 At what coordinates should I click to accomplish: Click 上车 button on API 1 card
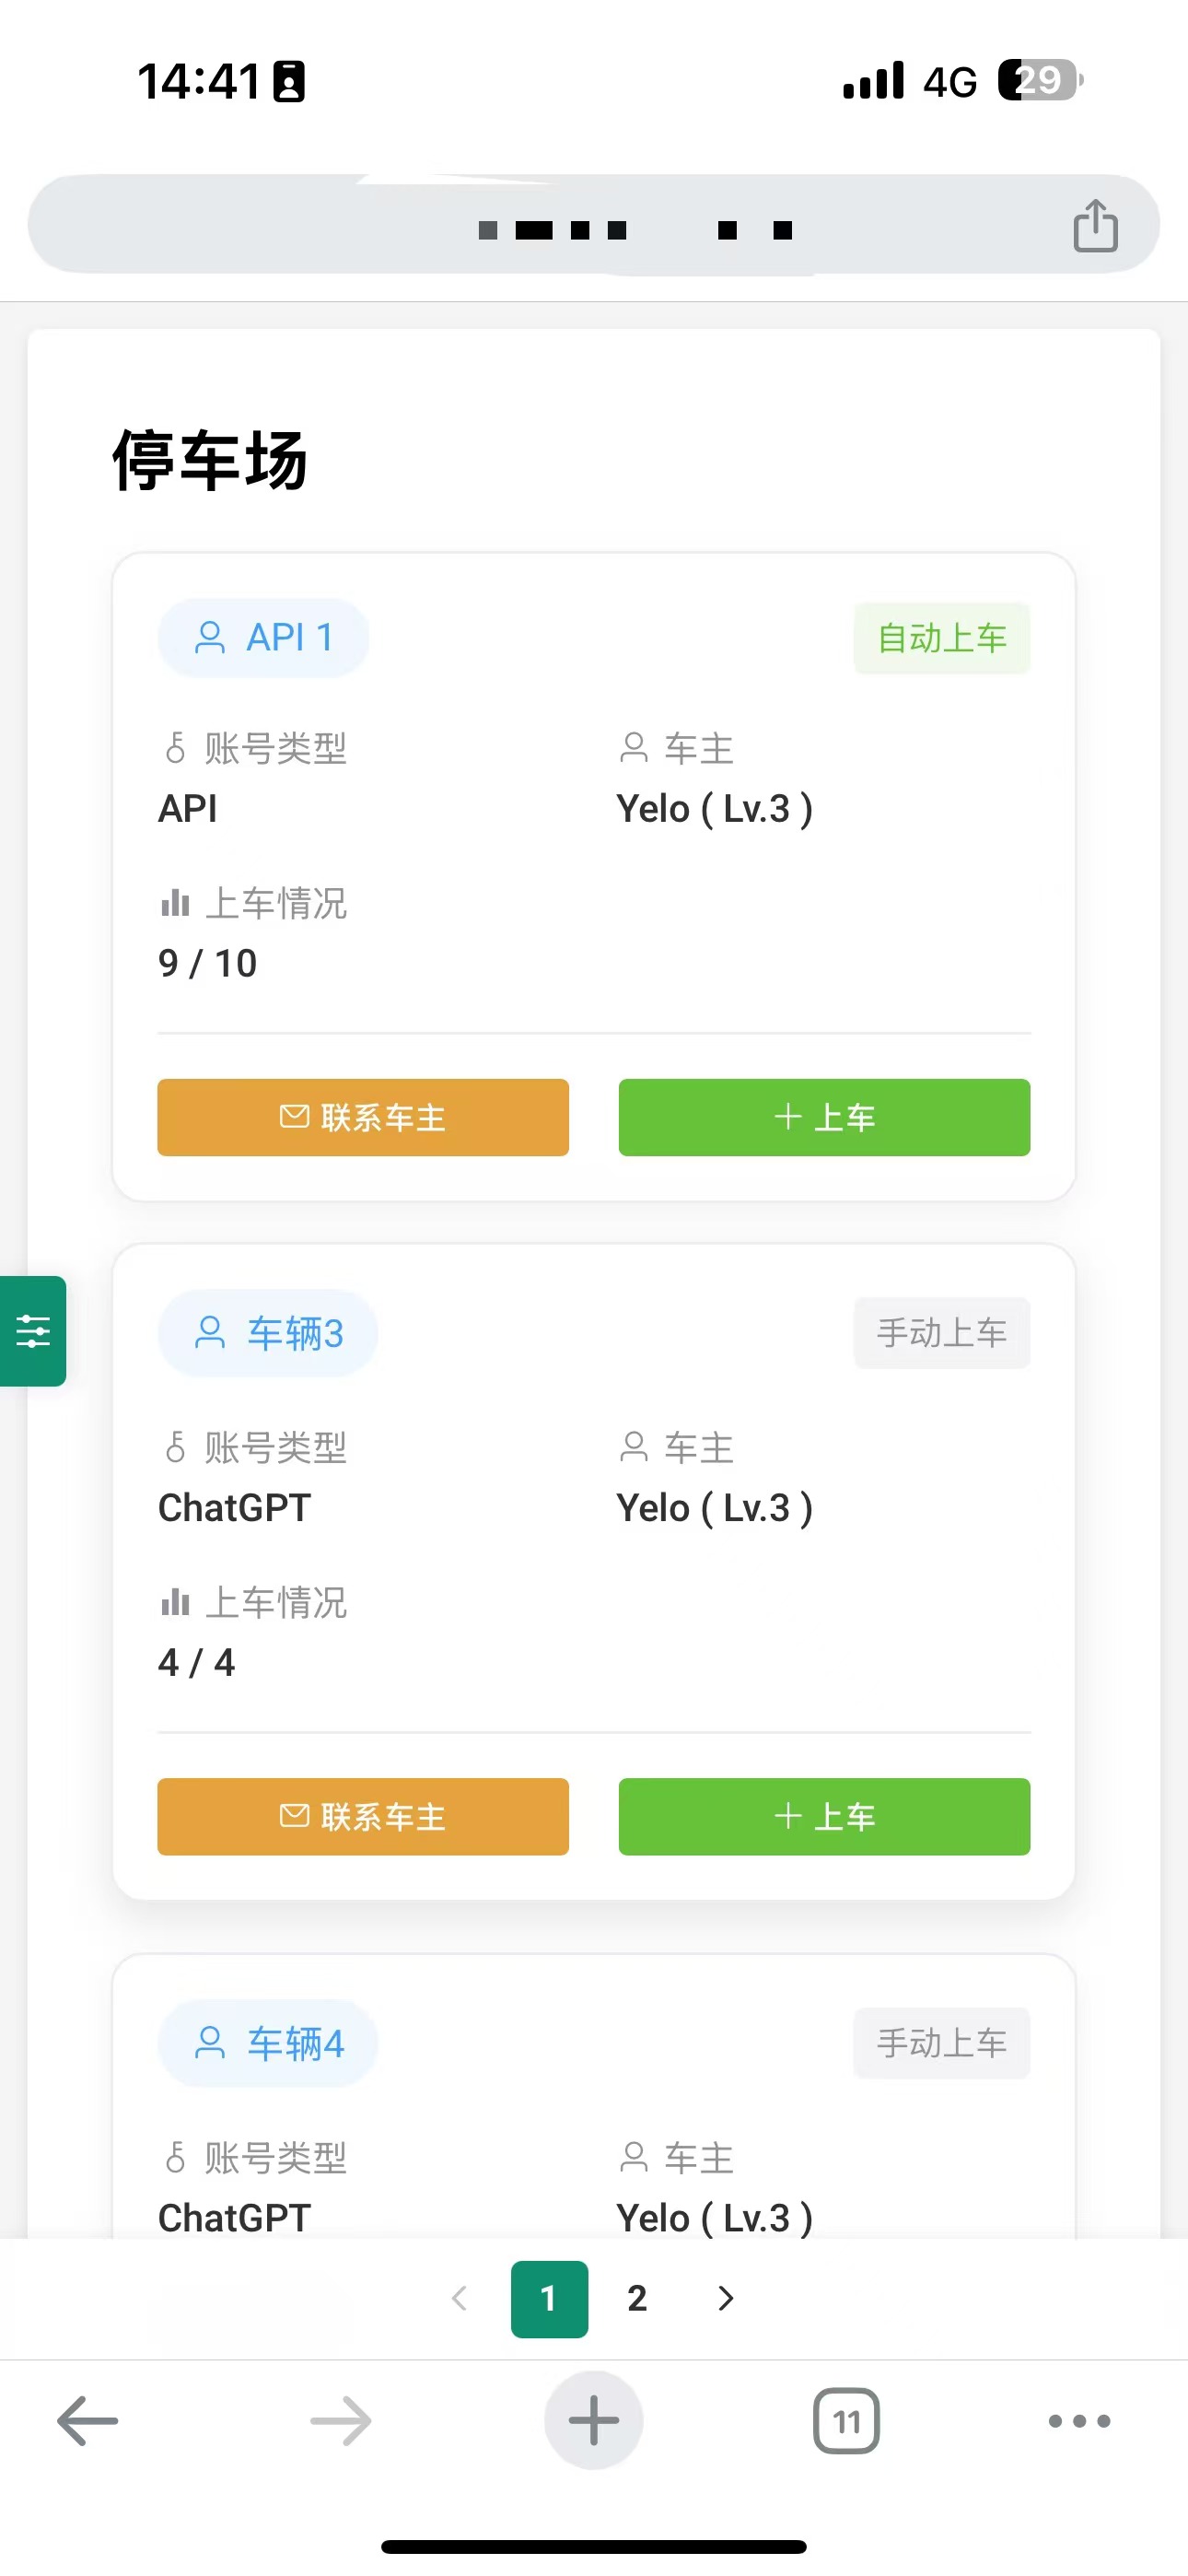pos(824,1117)
